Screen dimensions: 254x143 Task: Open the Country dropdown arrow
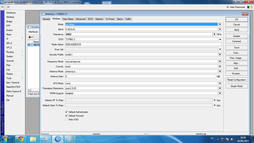[x=220, y=66]
